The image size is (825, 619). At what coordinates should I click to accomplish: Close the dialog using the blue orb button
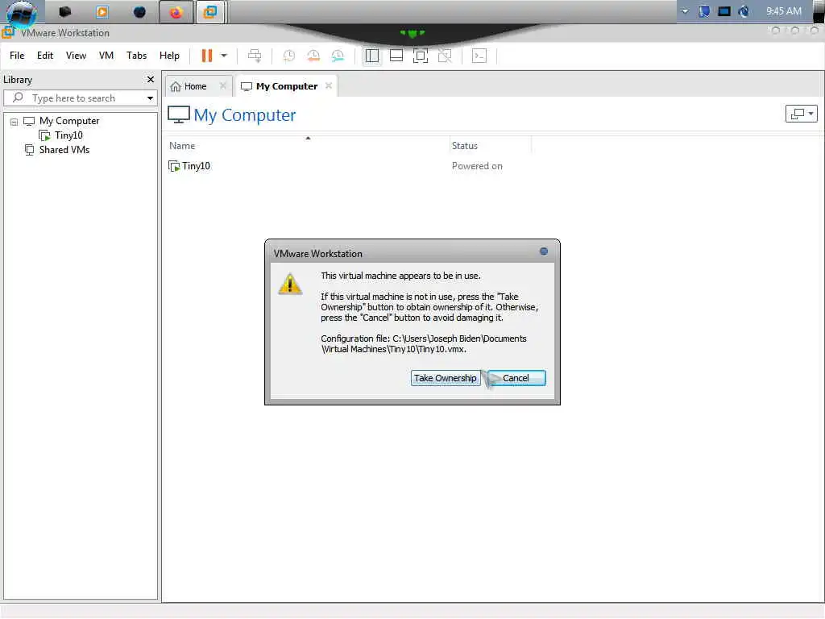click(544, 251)
